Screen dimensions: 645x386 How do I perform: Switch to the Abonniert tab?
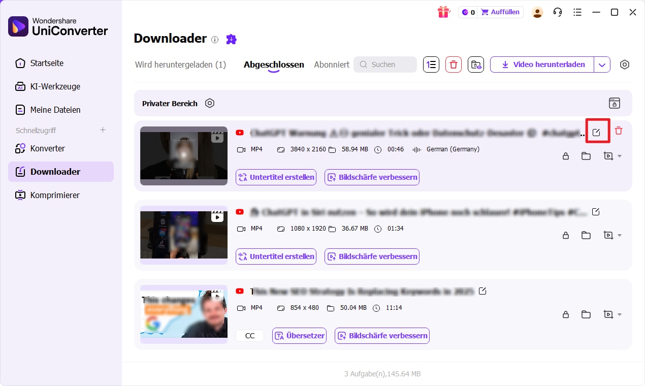(331, 65)
